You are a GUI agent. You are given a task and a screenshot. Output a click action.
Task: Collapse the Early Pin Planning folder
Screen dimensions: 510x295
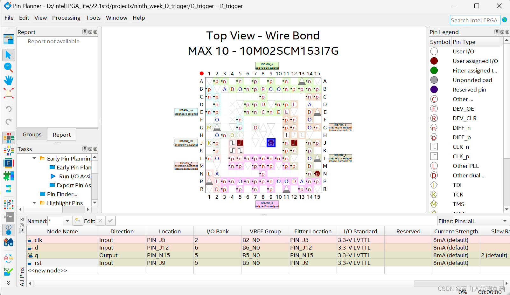point(34,158)
